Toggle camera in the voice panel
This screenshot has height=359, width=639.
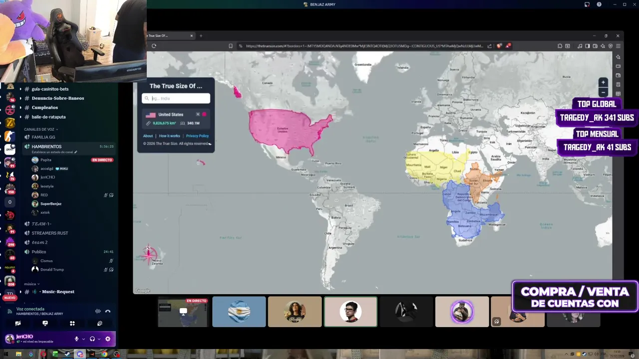click(x=18, y=323)
